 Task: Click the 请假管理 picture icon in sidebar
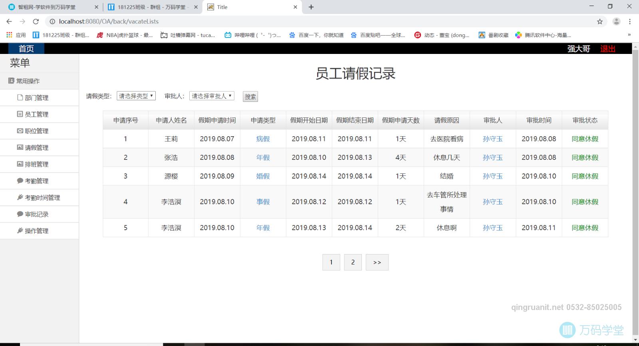20,147
